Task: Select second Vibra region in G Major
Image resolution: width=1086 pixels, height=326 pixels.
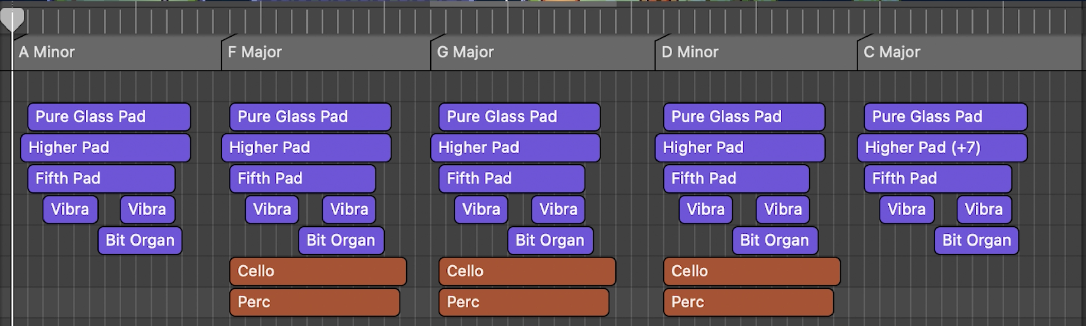Action: click(558, 209)
